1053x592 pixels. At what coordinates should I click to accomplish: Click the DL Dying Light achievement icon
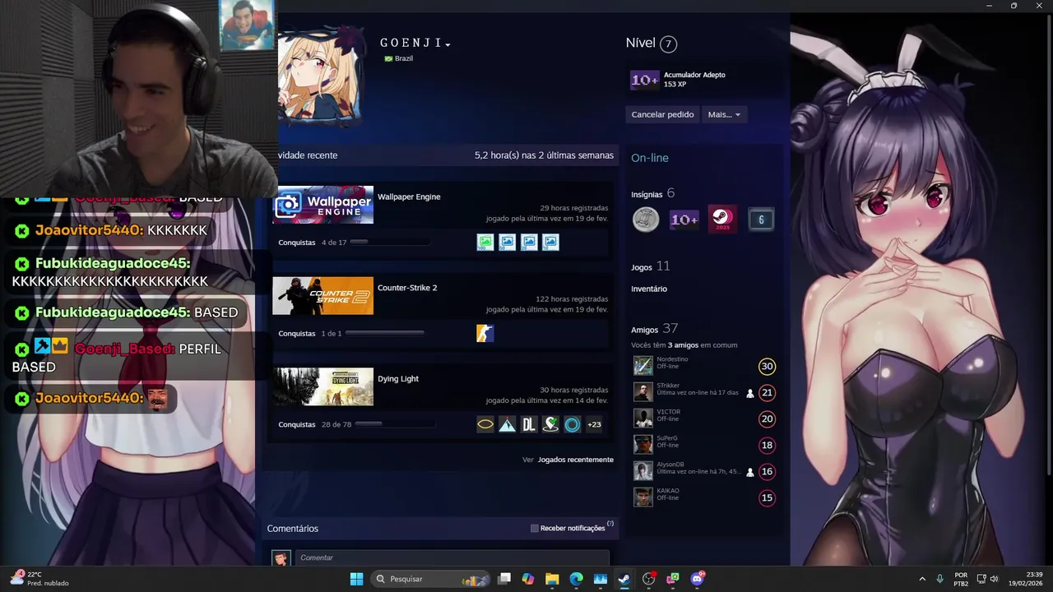point(529,424)
